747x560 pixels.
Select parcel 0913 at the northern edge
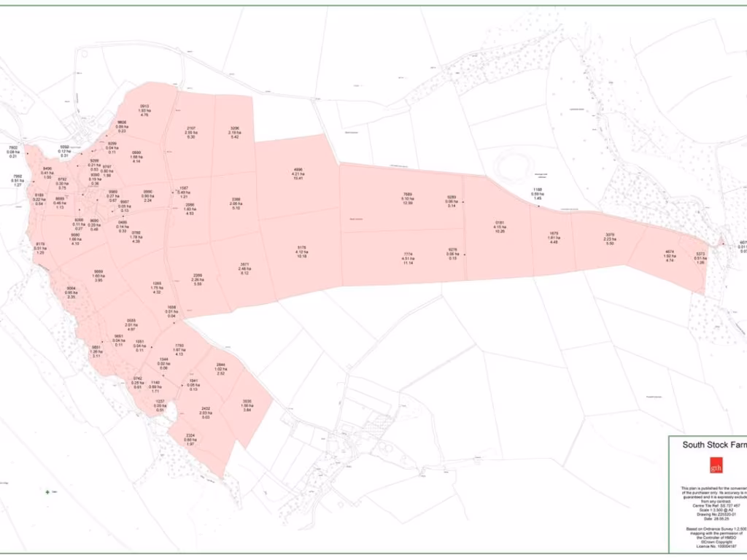144,110
